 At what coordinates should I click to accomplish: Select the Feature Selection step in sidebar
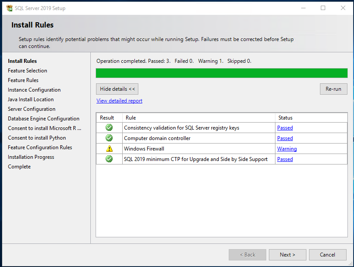(x=27, y=71)
